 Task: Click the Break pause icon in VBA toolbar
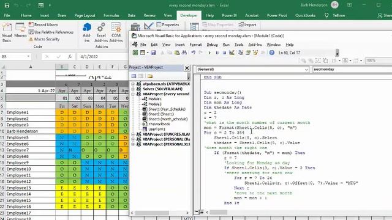click(217, 53)
